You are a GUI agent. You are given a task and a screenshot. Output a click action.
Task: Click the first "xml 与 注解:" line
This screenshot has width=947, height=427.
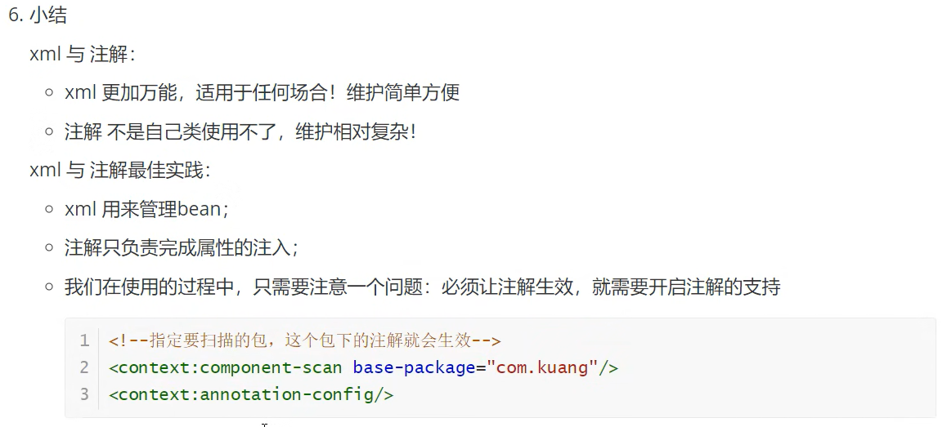[x=82, y=54]
